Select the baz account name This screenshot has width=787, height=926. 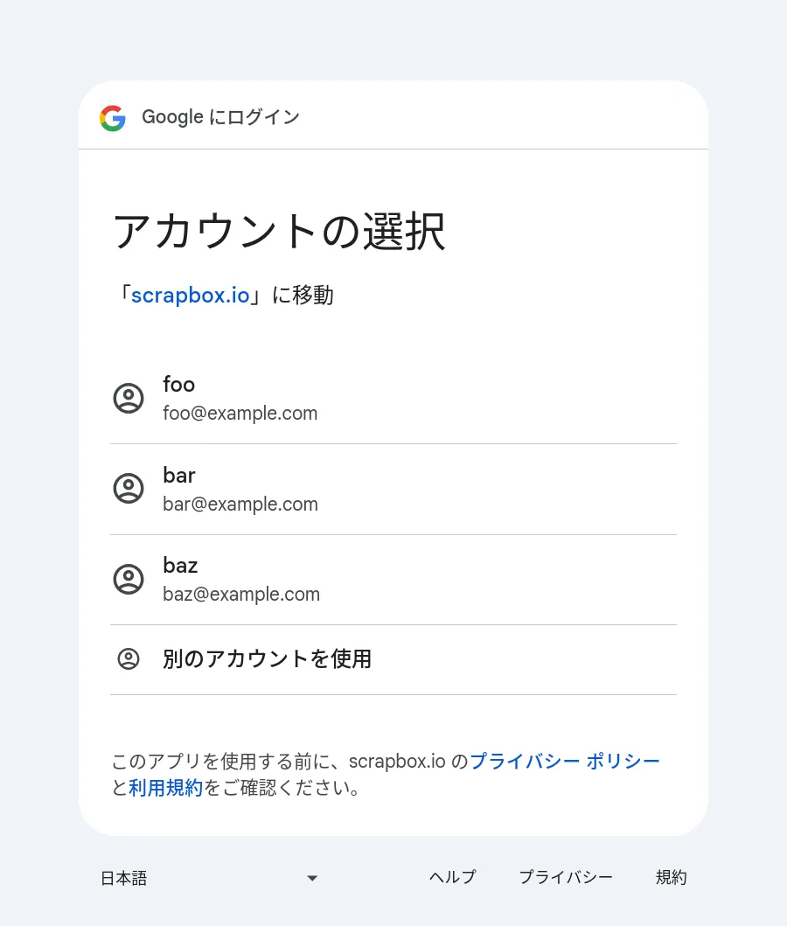[180, 566]
